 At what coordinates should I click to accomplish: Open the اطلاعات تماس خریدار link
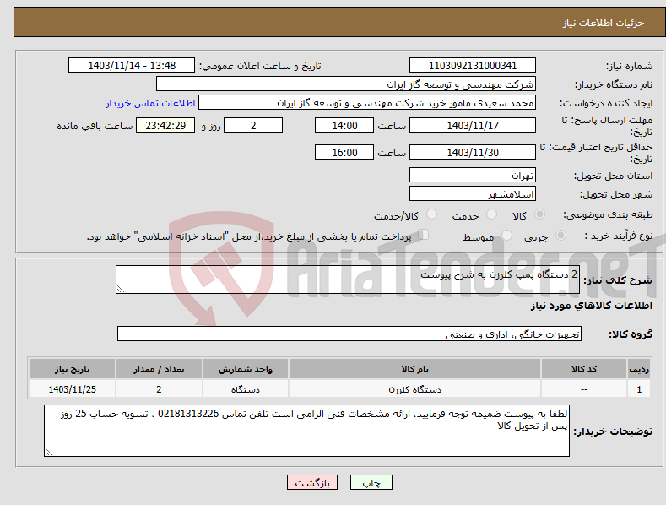pyautogui.click(x=150, y=103)
